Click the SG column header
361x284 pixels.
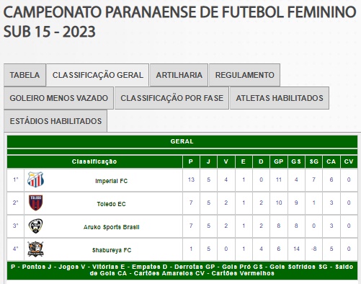(x=313, y=161)
